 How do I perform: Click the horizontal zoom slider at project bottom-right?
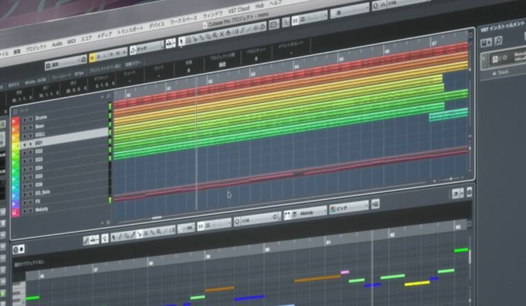point(450,179)
